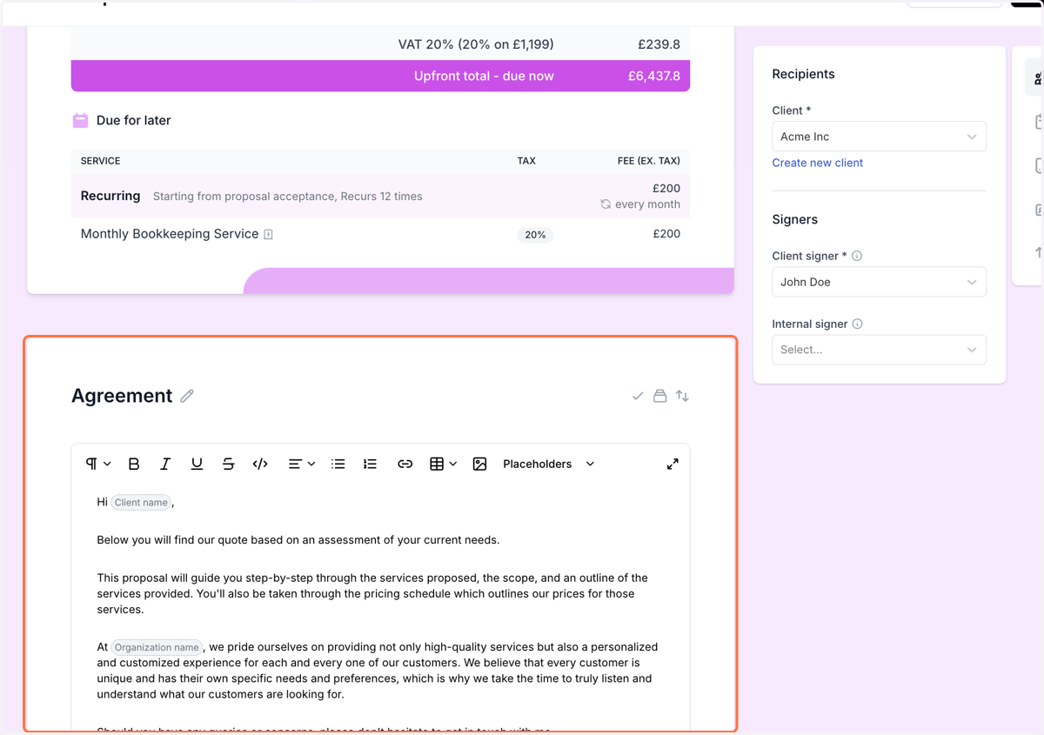Viewport: 1044px width, 735px height.
Task: Open the Placeholders dropdown
Action: (x=548, y=464)
